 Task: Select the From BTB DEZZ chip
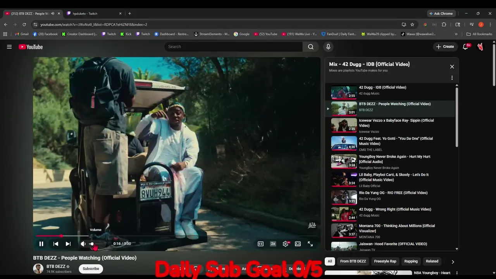click(353, 261)
